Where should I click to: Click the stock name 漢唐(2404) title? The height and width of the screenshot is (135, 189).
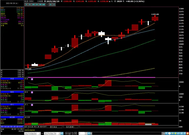30,1
